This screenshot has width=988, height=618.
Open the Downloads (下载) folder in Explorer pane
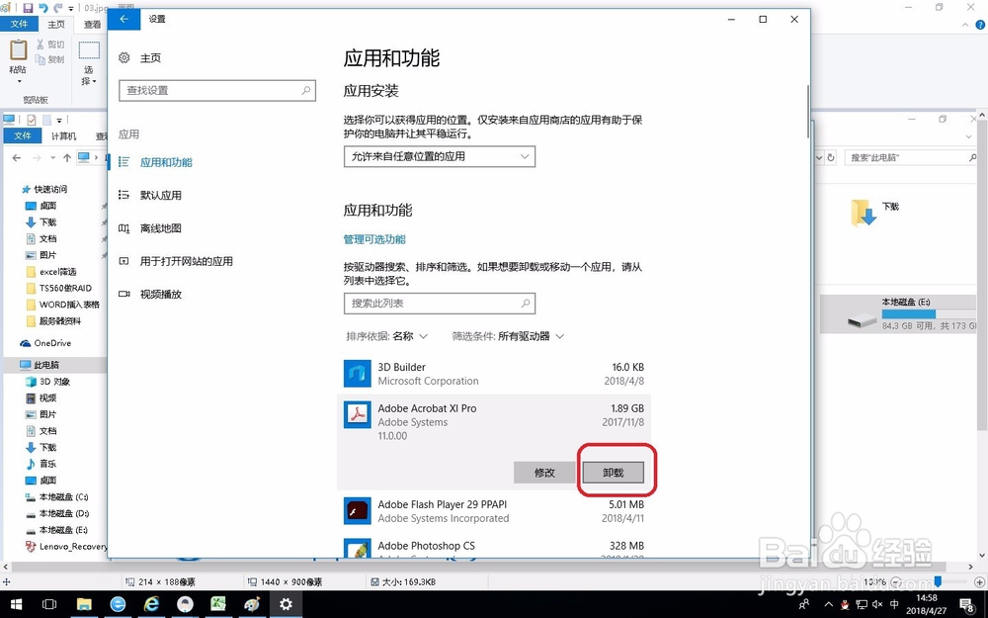coord(874,213)
